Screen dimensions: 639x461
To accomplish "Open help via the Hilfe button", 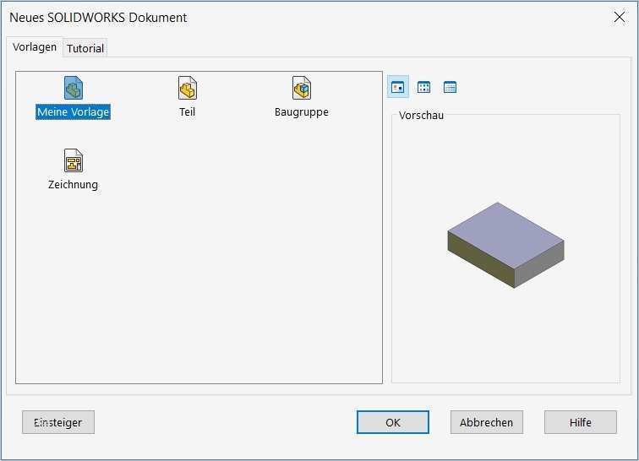I will 581,422.
